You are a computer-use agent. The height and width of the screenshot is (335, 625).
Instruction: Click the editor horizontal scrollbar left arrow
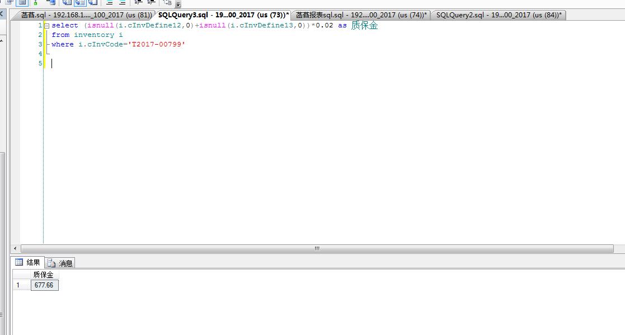pos(15,248)
